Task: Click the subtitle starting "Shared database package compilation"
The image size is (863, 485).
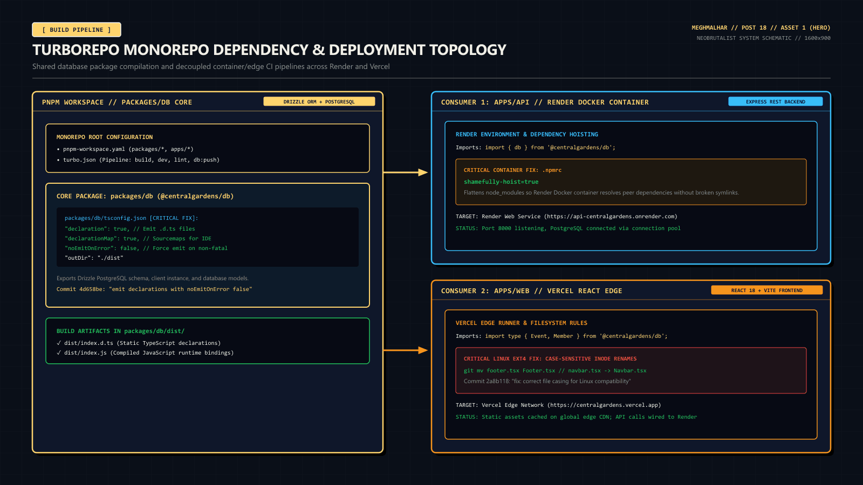Action: (211, 67)
